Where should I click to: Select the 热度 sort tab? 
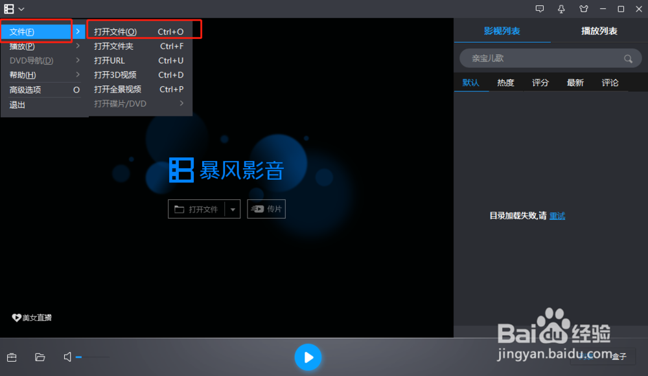(x=505, y=83)
